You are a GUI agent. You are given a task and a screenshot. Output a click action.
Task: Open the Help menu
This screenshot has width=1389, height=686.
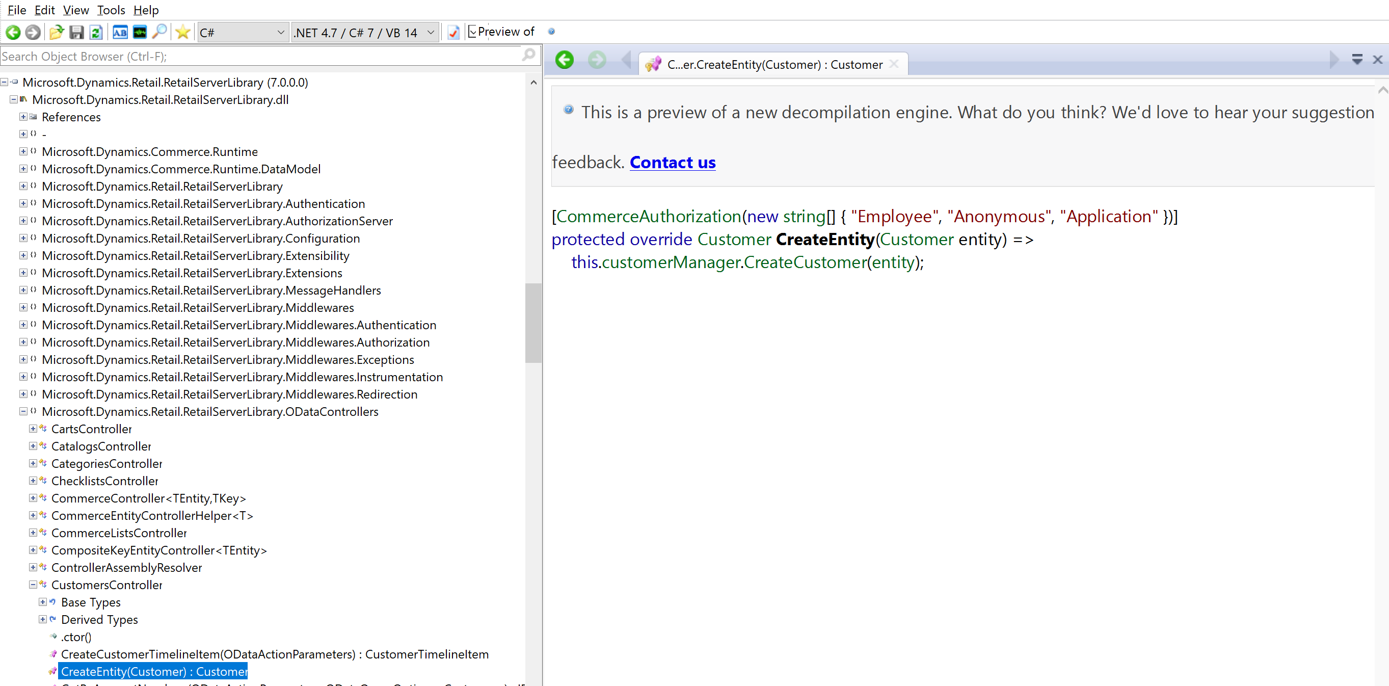[146, 10]
